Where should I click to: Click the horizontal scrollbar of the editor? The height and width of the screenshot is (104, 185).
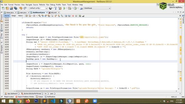tap(56, 91)
